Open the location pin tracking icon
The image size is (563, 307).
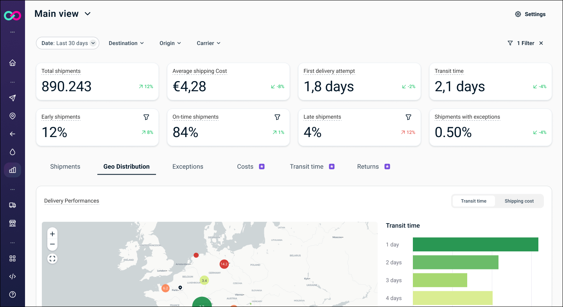pyautogui.click(x=12, y=116)
